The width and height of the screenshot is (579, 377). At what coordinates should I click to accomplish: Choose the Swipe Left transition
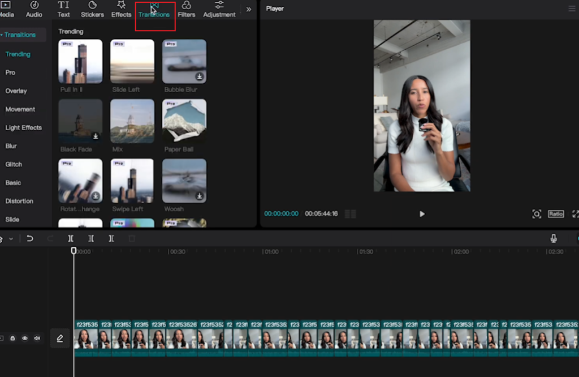click(132, 181)
